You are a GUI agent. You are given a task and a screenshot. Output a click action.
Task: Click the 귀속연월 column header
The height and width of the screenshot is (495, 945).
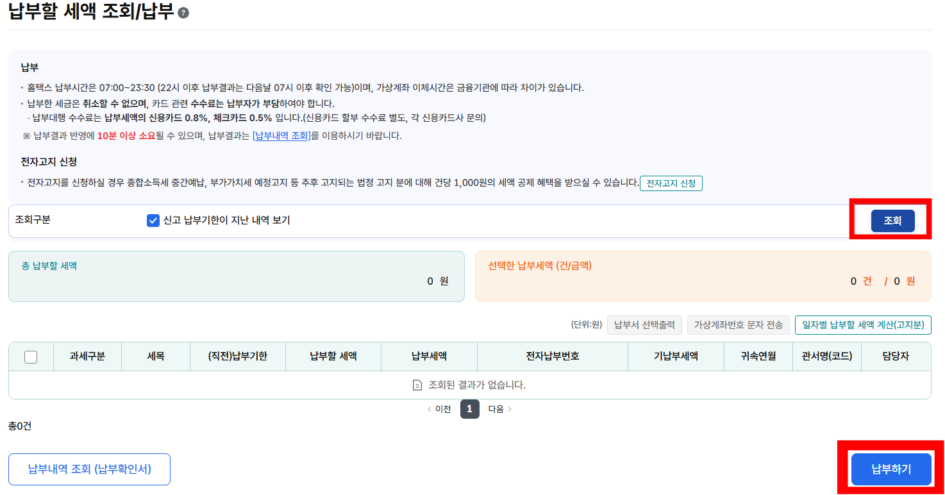click(x=758, y=357)
